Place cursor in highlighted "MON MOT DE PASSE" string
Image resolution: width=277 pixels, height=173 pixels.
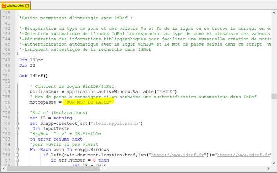tap(88, 102)
